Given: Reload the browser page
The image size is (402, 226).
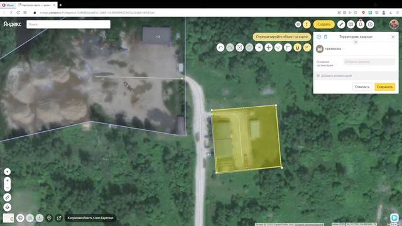Looking at the screenshot, I should click(18, 13).
